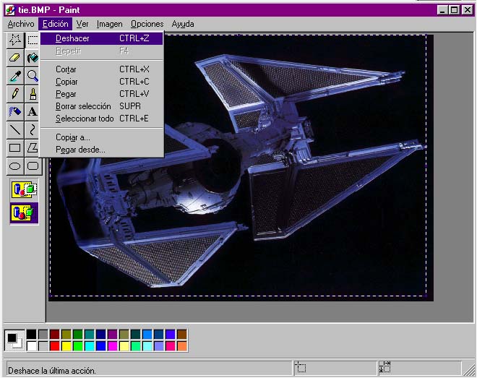477x378 pixels.
Task: Maximize the Paint window
Action: point(454,10)
